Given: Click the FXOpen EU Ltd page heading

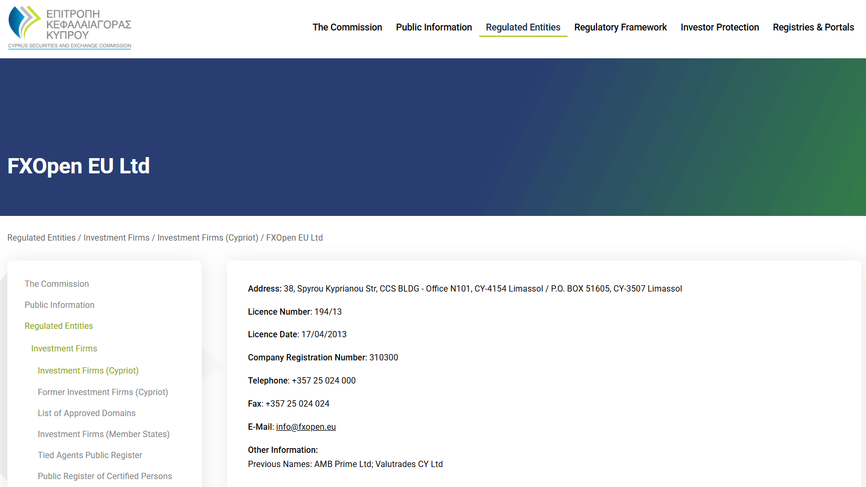Looking at the screenshot, I should [79, 166].
